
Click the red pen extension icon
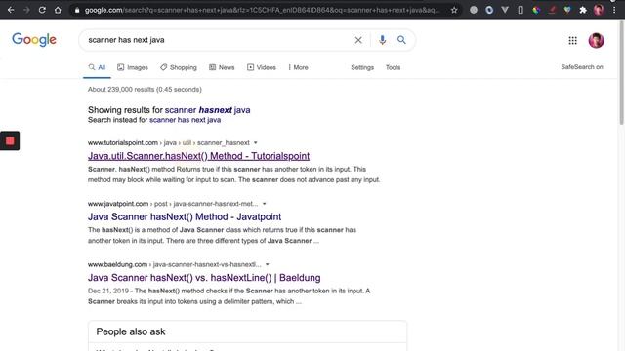coord(552,10)
